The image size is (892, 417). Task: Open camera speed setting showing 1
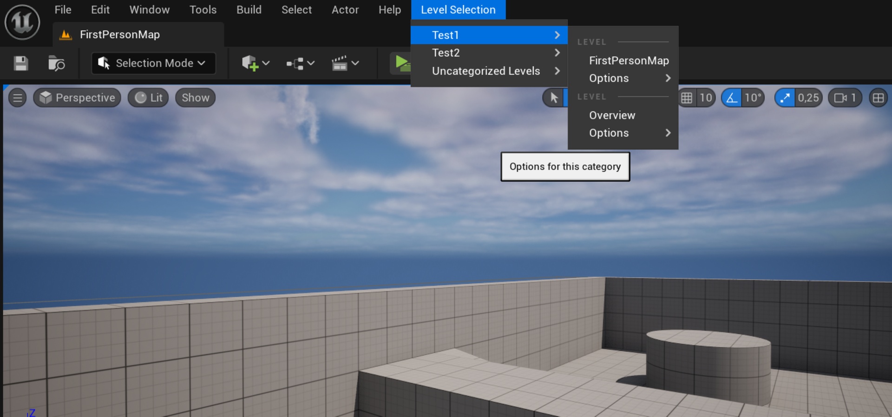[x=845, y=98]
